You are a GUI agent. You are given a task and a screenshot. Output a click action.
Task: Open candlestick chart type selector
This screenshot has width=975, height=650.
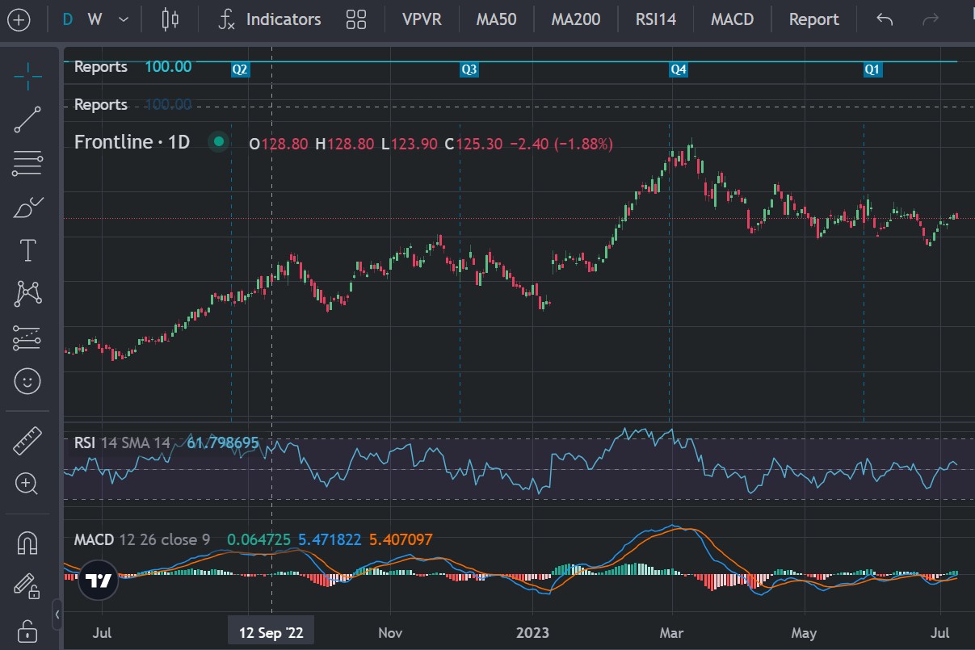(x=170, y=19)
